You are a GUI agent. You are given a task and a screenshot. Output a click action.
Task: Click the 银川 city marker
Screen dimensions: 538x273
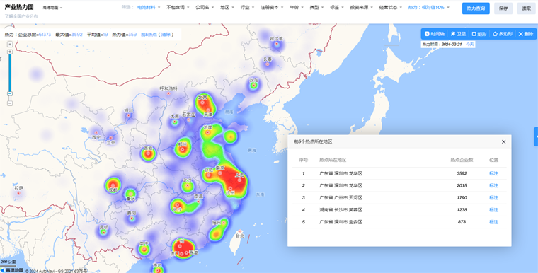(129, 115)
